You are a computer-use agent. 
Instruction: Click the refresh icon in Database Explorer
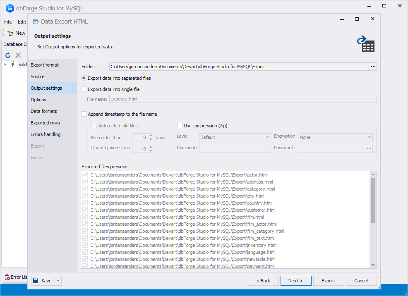(8, 55)
